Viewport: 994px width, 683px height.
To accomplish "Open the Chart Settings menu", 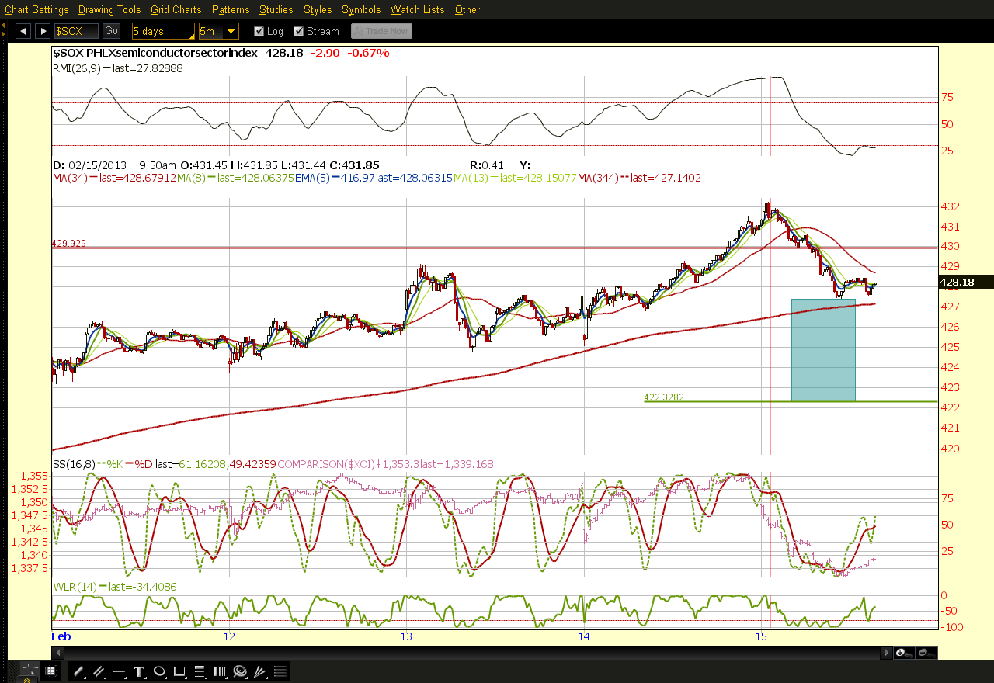I will coord(36,9).
